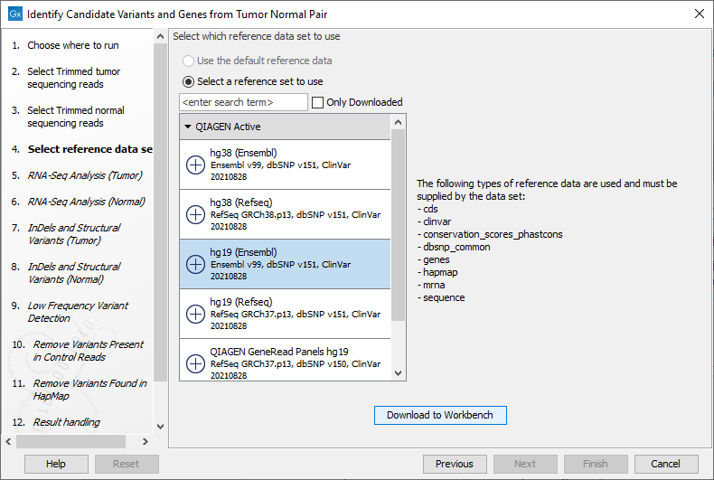Screen dimensions: 714x480
Task: Click the steps panel vertical scrollbar thumb
Action: click(x=160, y=212)
